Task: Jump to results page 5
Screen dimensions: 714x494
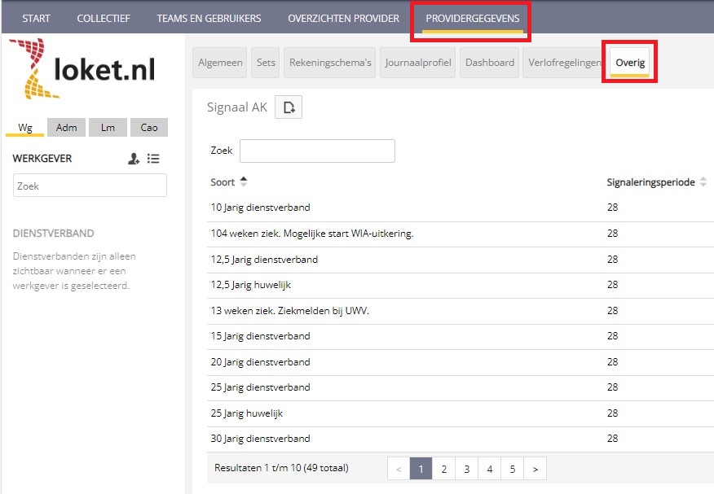Action: click(512, 469)
